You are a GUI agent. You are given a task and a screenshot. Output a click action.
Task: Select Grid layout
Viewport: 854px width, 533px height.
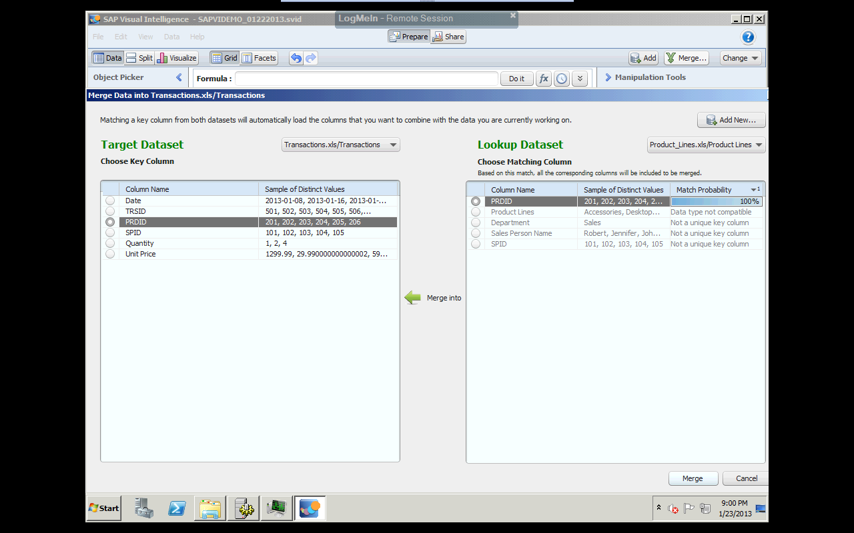224,58
